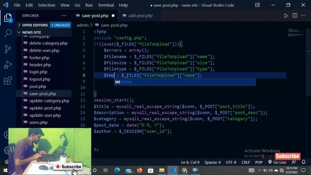Open Chrome from the taskbar

pos(184,170)
